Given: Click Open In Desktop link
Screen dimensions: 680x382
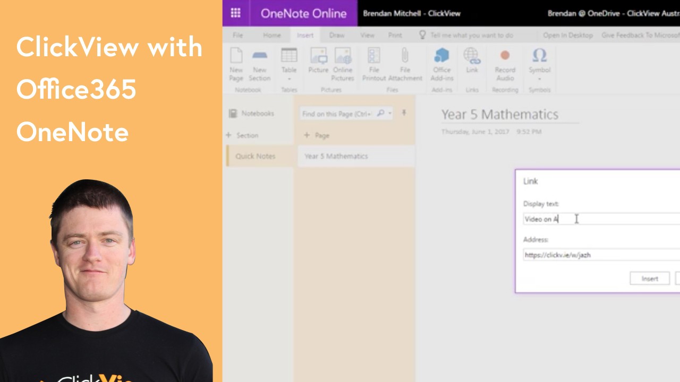Looking at the screenshot, I should coord(567,35).
